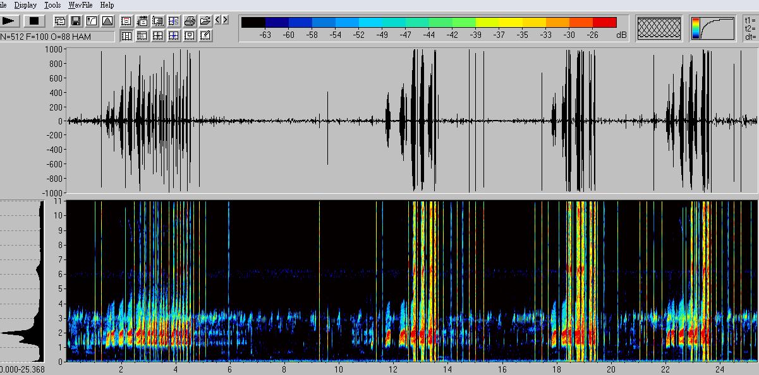Click the right arrow scroll button
The height and width of the screenshot is (375, 759).
(225, 20)
